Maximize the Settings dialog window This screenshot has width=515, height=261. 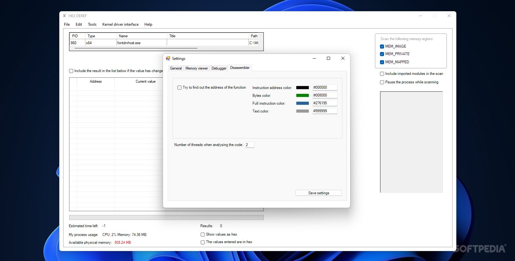328,58
